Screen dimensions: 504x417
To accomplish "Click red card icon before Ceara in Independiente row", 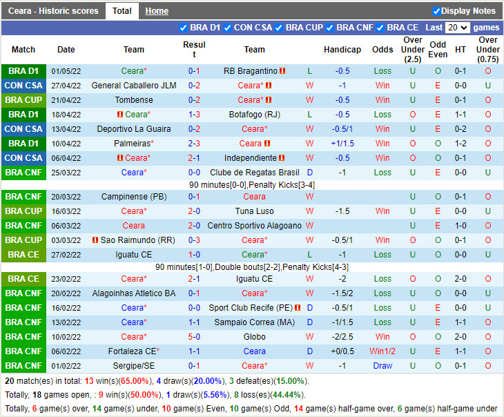I will click(x=119, y=158).
